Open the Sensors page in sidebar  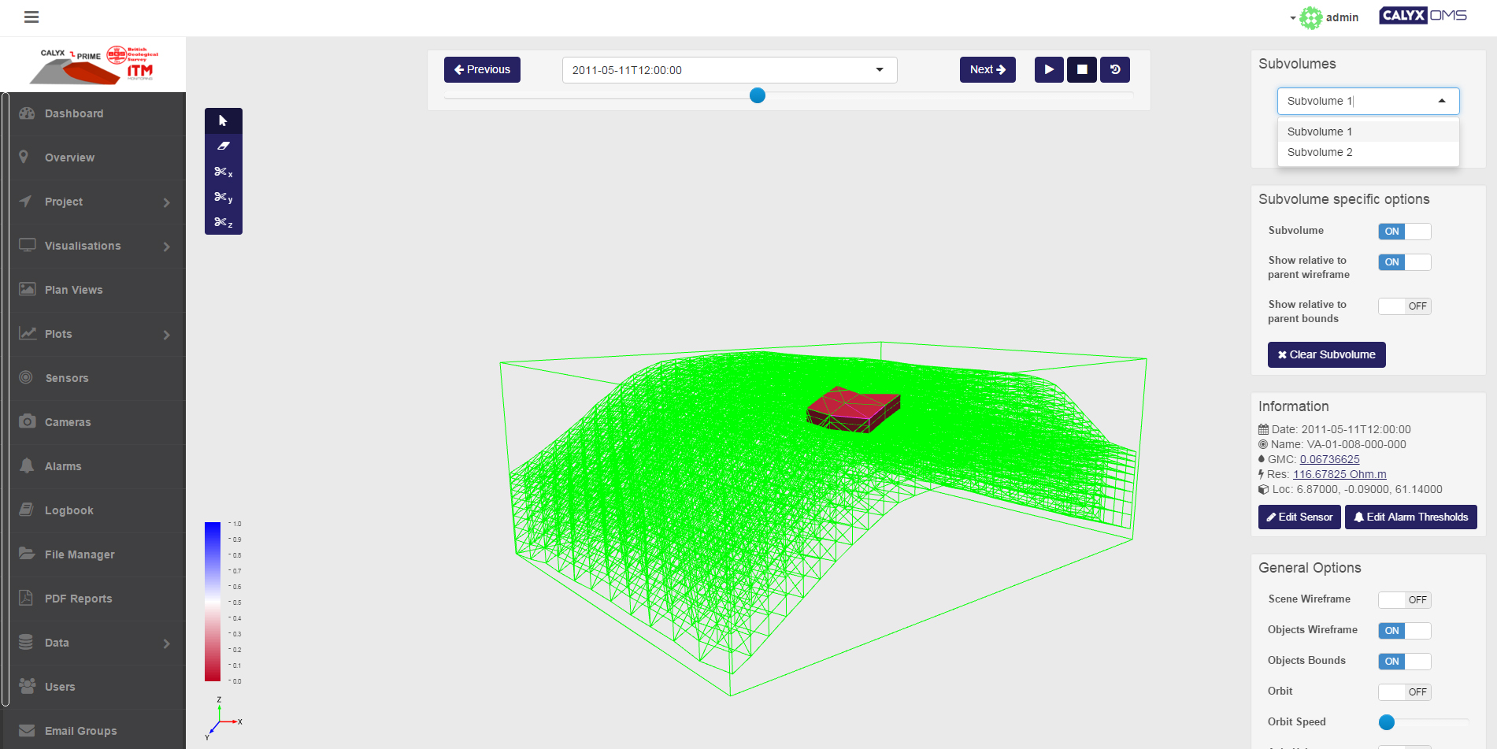[67, 378]
